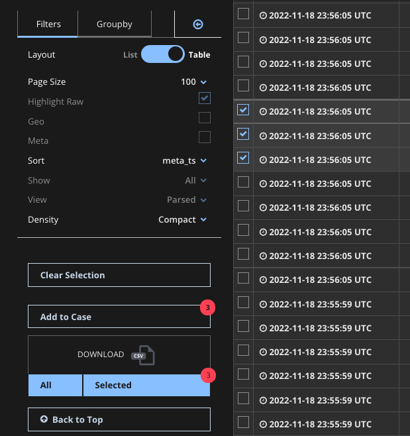Click the Add to Case button
This screenshot has height=436, width=410.
point(119,317)
